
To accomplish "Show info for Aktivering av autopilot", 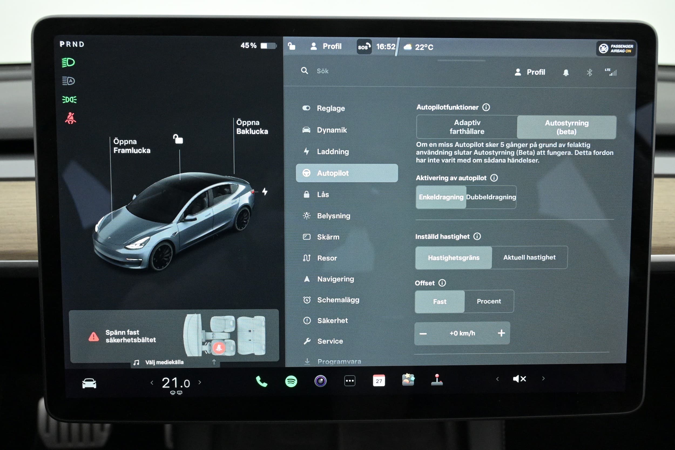I will coord(494,178).
